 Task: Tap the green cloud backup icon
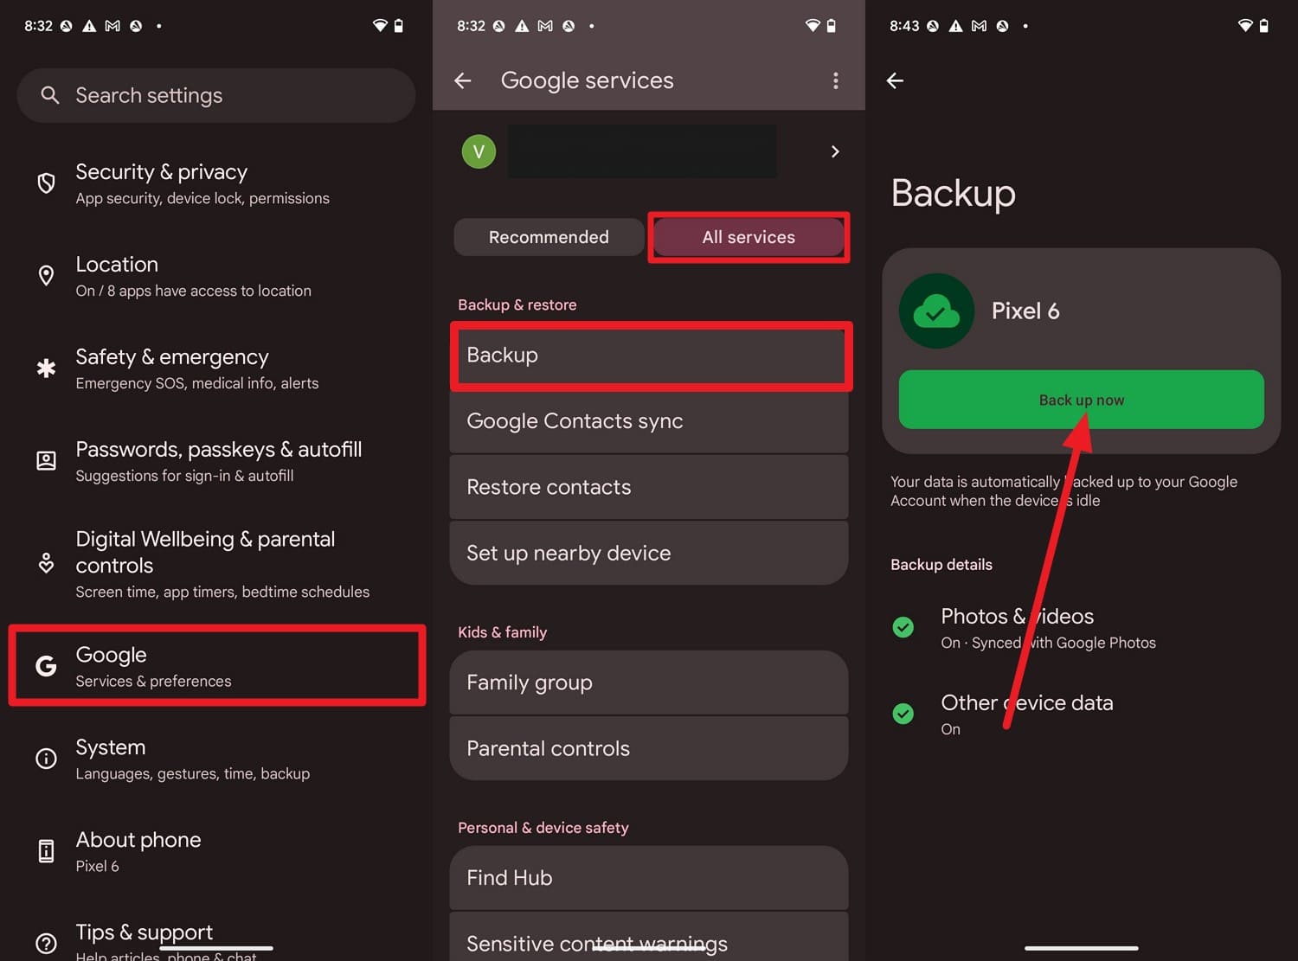[x=937, y=311]
